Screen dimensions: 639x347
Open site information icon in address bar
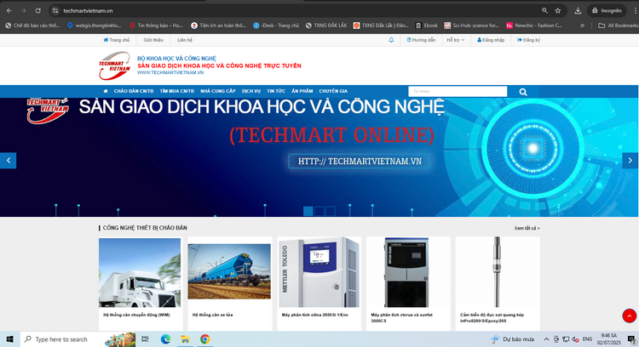coord(55,10)
